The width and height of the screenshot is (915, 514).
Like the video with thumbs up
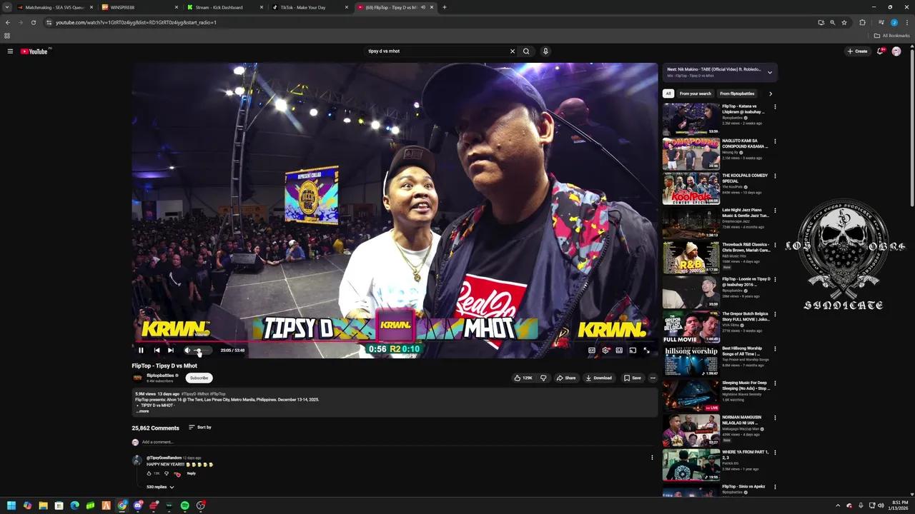pyautogui.click(x=523, y=378)
